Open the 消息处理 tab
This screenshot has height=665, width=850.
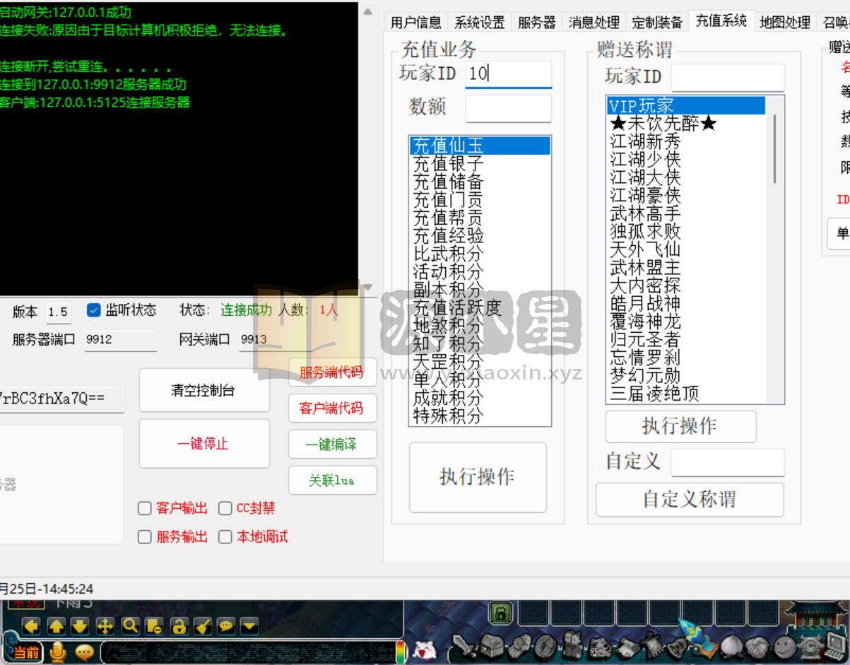(x=594, y=22)
